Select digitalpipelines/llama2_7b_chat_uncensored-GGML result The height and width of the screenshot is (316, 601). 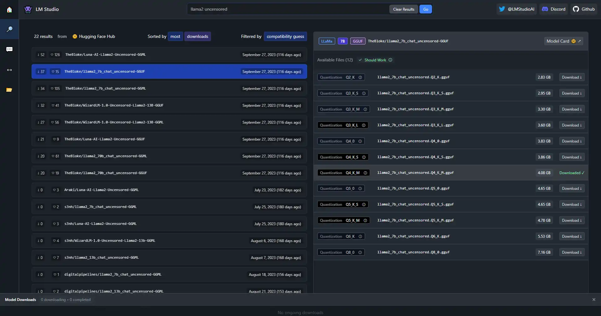coord(169,274)
